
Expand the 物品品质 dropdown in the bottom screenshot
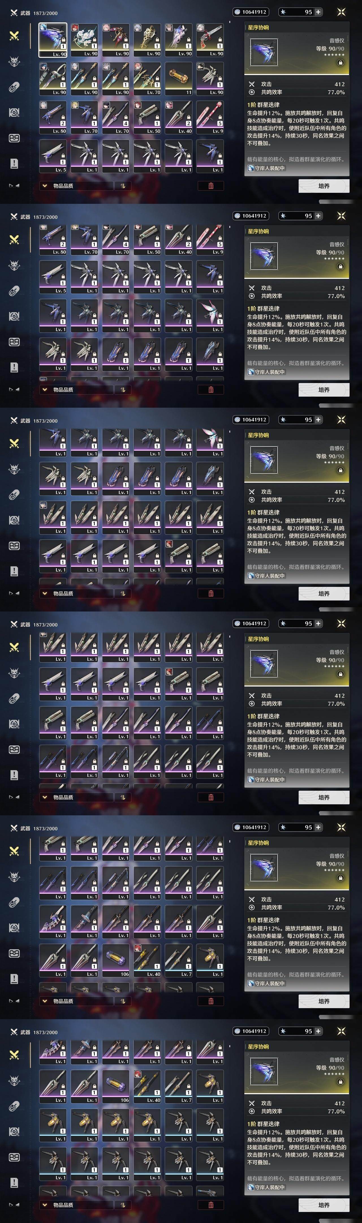click(76, 1205)
